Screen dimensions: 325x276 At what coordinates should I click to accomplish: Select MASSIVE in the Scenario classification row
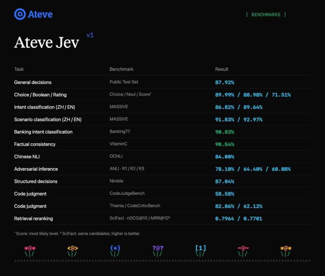click(x=119, y=119)
